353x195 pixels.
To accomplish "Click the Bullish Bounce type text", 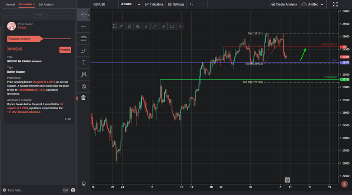I will 16,72.
